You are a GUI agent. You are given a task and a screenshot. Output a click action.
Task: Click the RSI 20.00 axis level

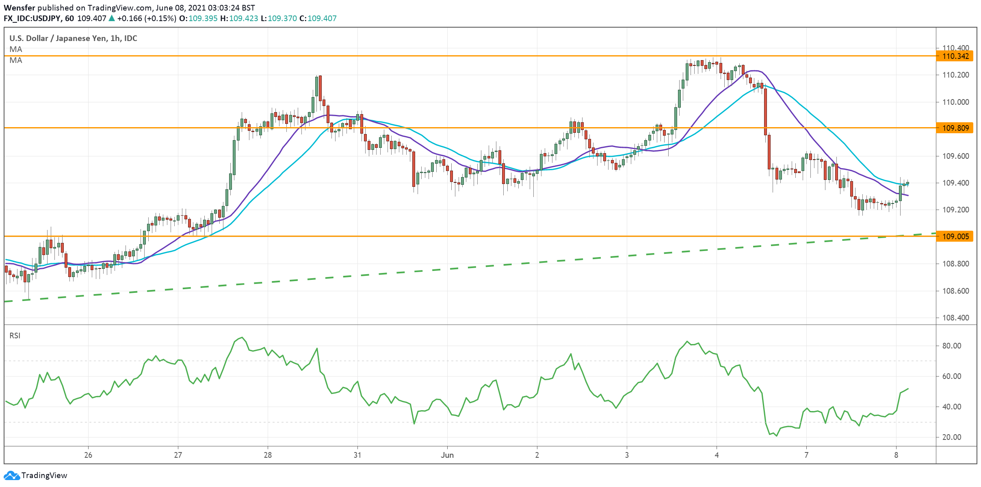tap(952, 437)
